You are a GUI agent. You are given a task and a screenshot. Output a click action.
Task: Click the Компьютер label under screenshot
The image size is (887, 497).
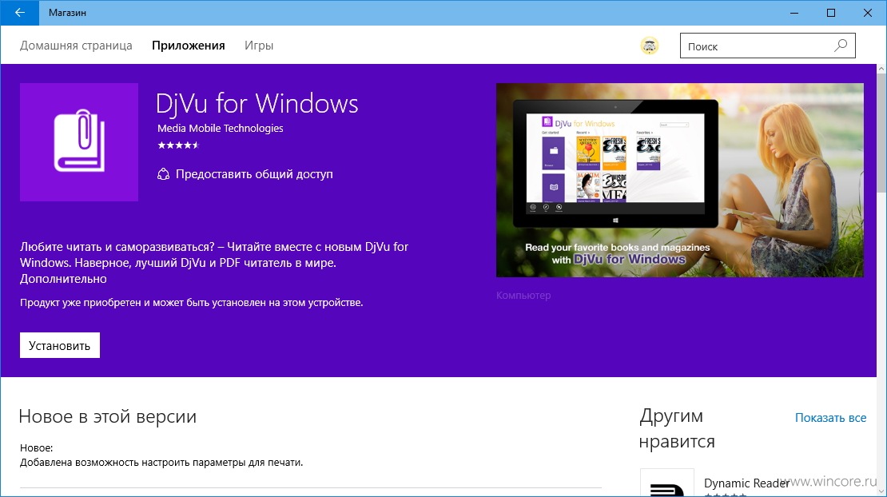click(x=523, y=295)
